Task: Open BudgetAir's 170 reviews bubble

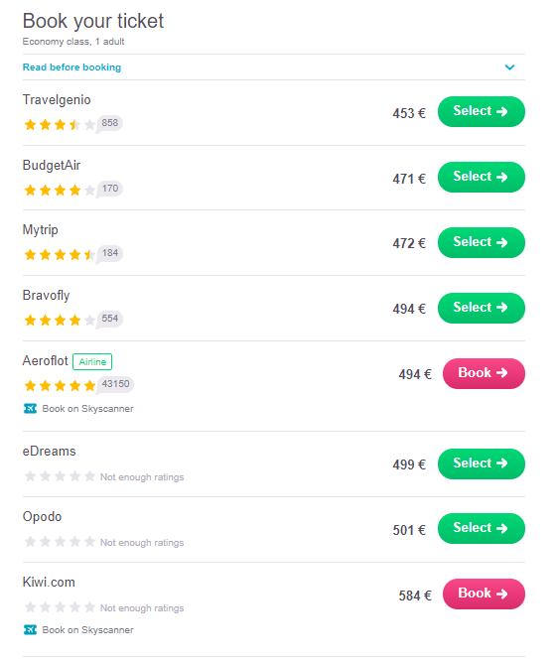Action: (109, 189)
